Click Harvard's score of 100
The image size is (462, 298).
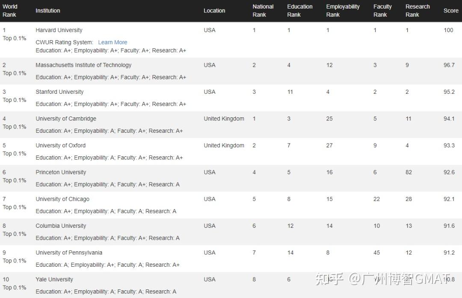(x=448, y=30)
